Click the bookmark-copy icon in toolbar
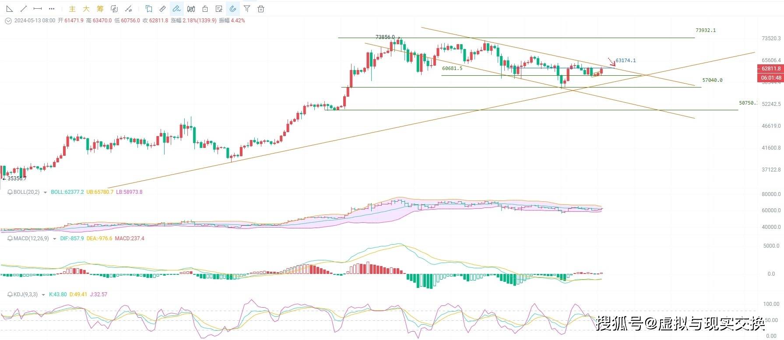The height and width of the screenshot is (340, 784). (149, 9)
